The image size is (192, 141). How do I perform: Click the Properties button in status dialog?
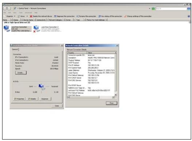(19, 99)
